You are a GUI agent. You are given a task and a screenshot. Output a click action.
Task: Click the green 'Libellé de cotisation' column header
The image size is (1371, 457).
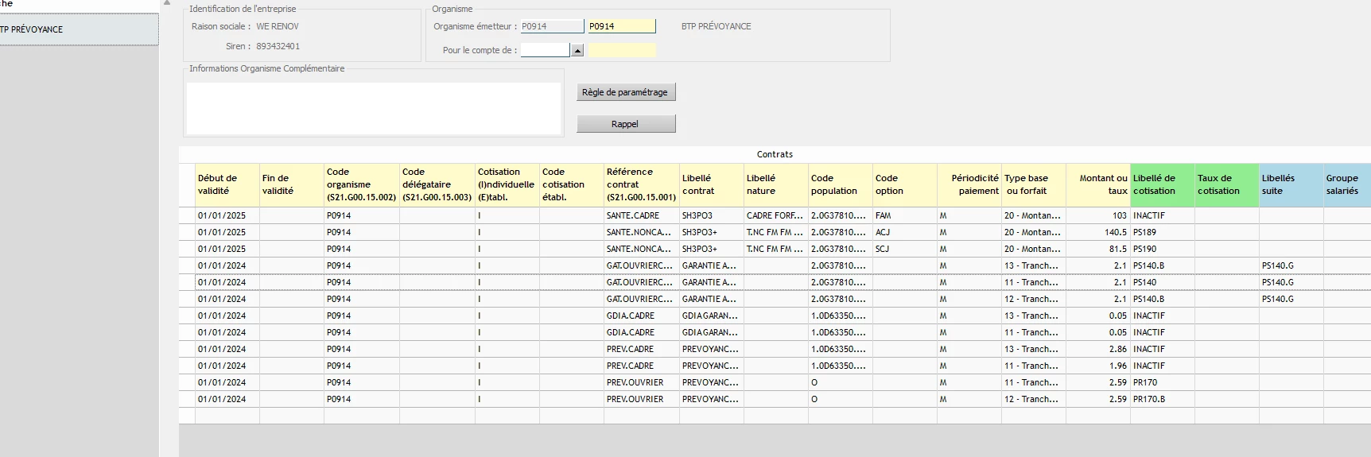1162,185
